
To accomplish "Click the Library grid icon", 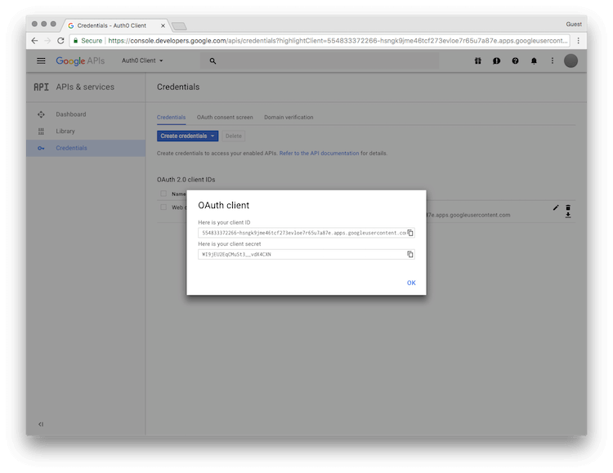I will [41, 132].
